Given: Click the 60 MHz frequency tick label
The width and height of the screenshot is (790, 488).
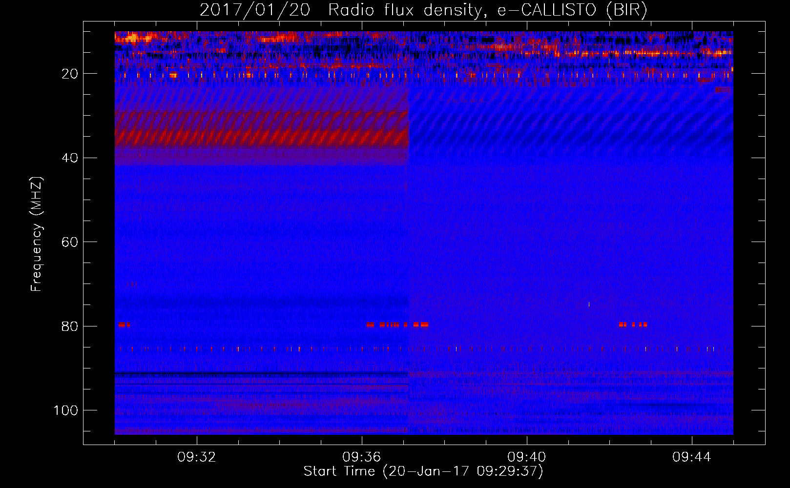Looking at the screenshot, I should 70,242.
